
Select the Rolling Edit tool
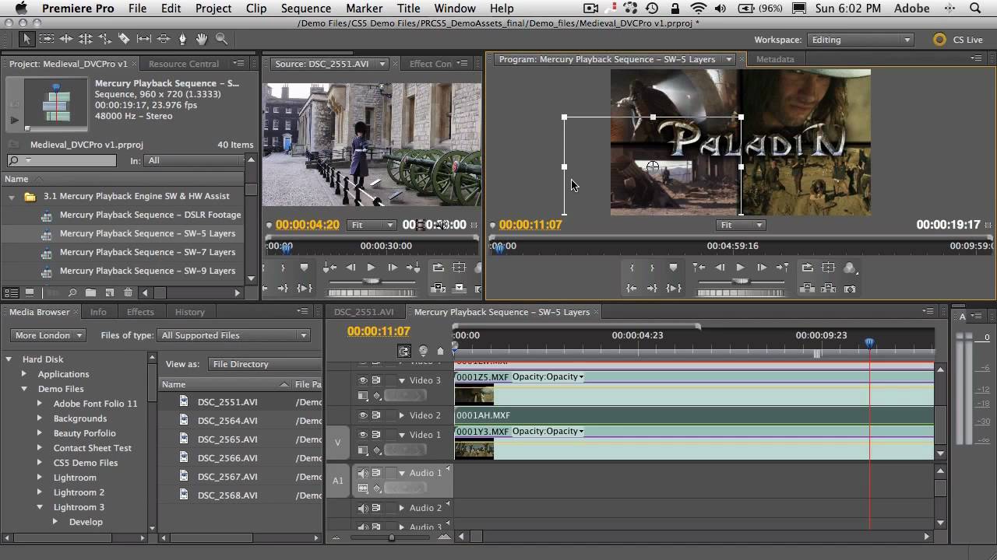(86, 39)
